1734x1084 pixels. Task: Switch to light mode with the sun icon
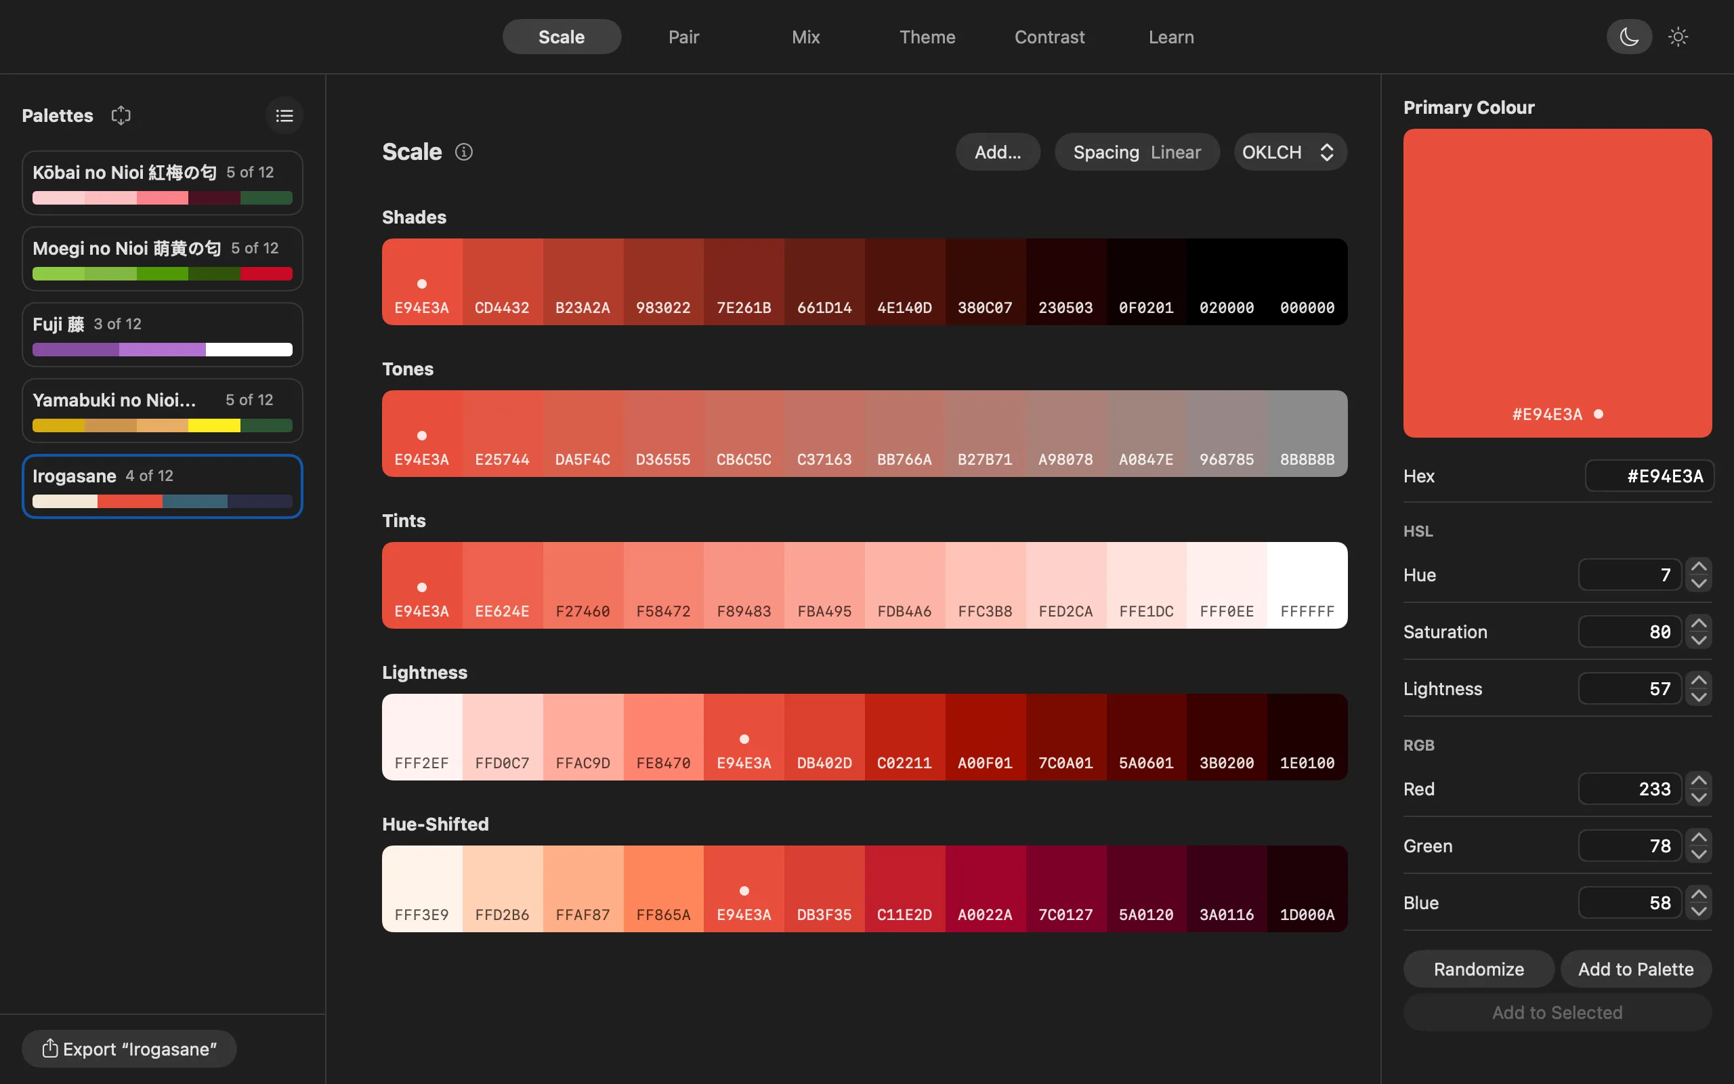[x=1677, y=37]
